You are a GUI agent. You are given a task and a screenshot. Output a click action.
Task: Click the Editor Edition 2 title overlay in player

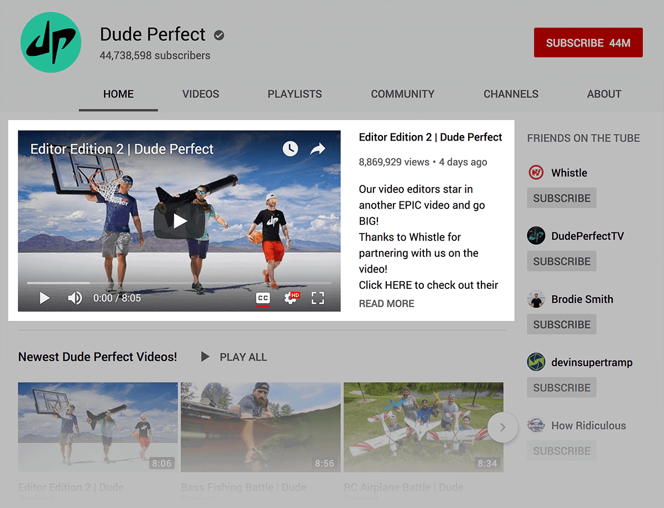click(122, 149)
